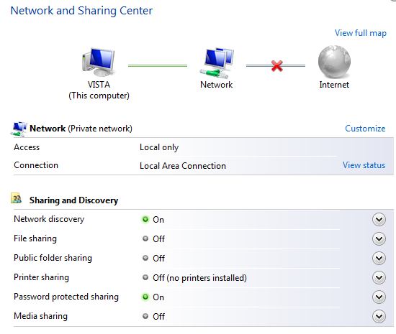Image resolution: width=396 pixels, height=334 pixels.
Task: Click the red X connection error icon
Action: click(x=276, y=66)
